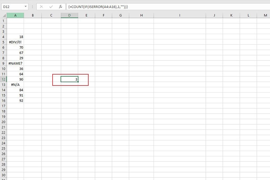Click cell A8 containing 29
This screenshot has width=270, height=180.
15,58
